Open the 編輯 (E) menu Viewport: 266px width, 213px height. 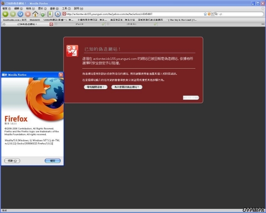pyautogui.click(x=18, y=8)
